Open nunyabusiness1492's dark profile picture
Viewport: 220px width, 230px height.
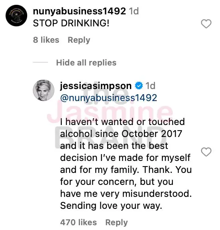coord(16,16)
